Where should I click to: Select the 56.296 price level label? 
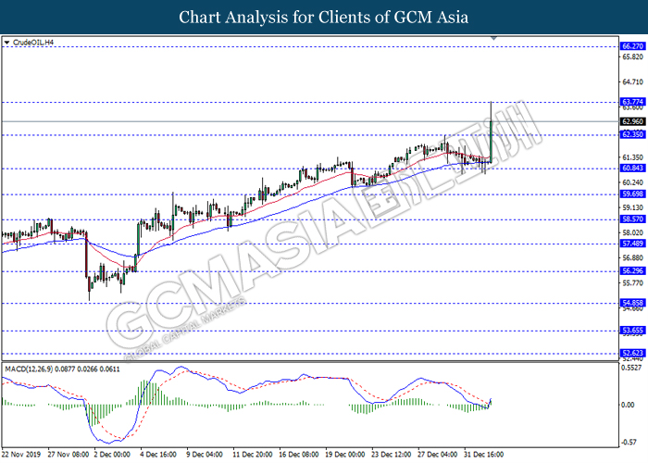(x=632, y=270)
